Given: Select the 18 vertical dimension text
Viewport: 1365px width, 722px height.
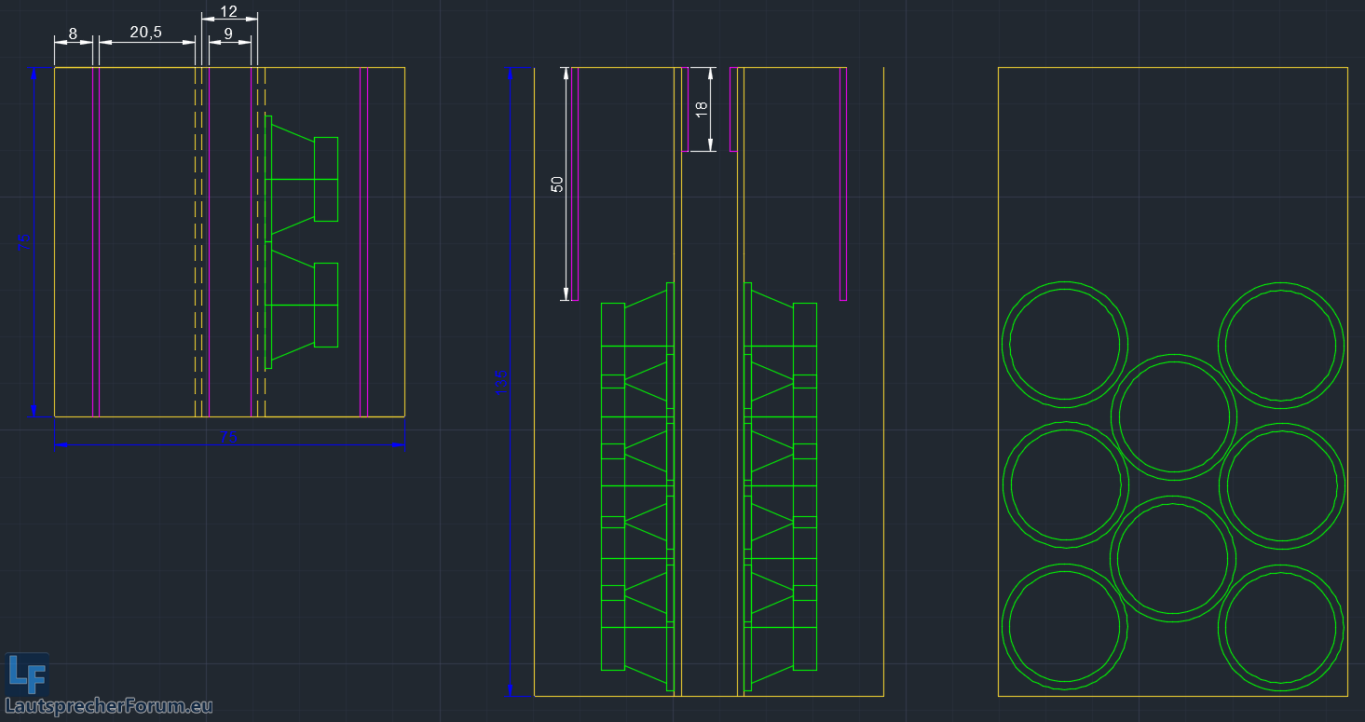Looking at the screenshot, I should coord(702,108).
